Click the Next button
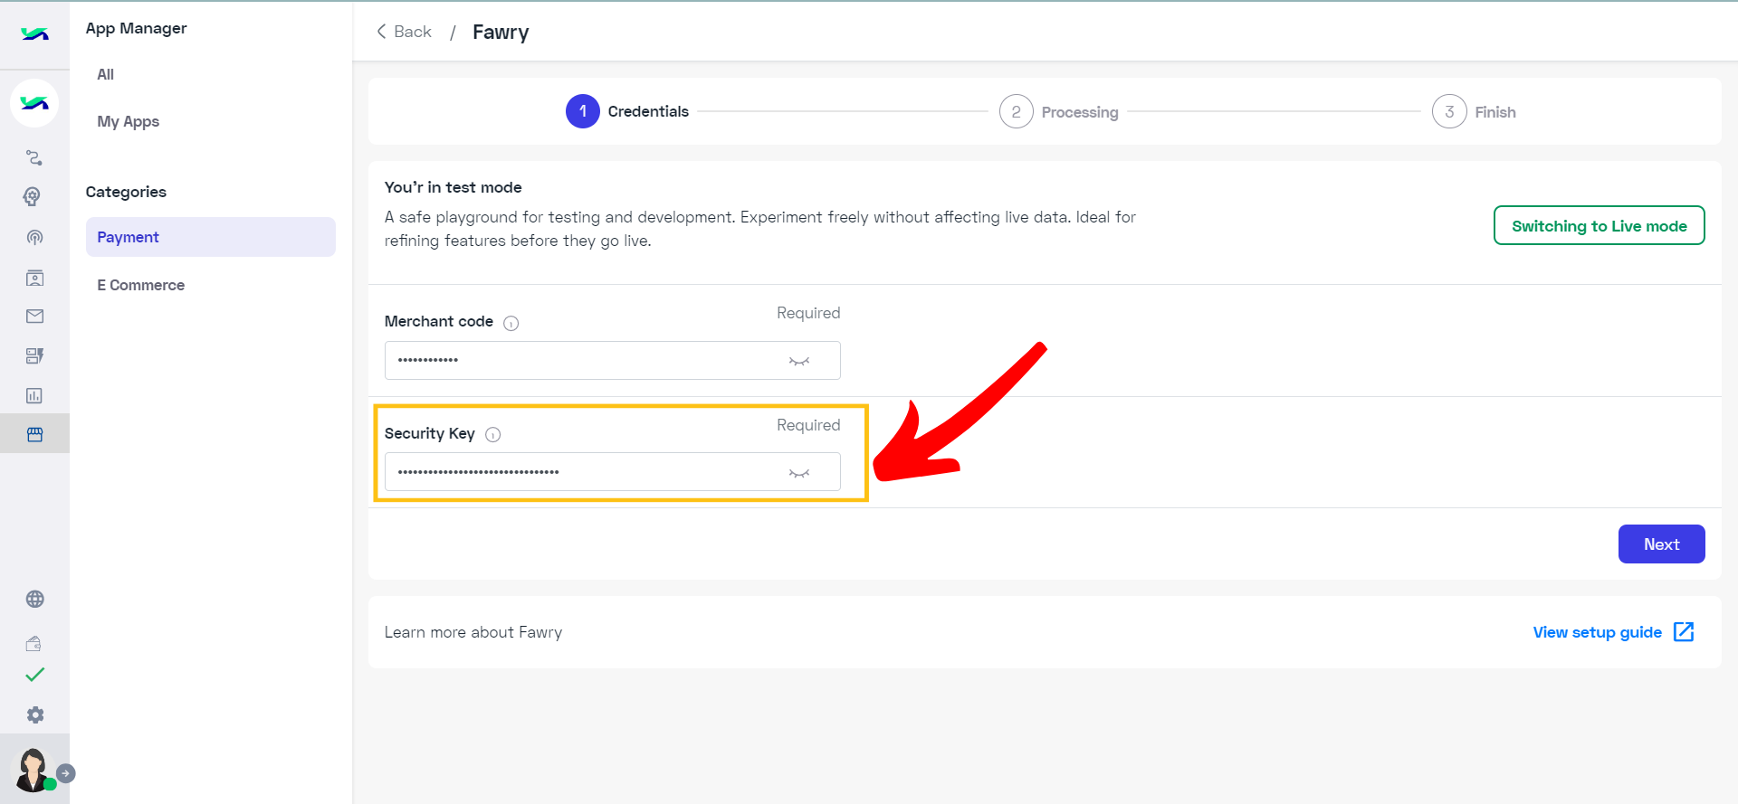Viewport: 1738px width, 804px height. point(1661,544)
